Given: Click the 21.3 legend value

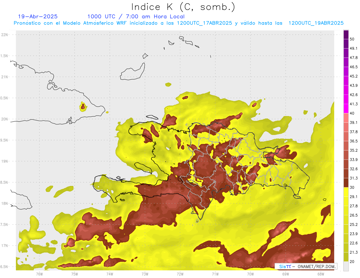Looking at the screenshot, I should [x=354, y=253].
